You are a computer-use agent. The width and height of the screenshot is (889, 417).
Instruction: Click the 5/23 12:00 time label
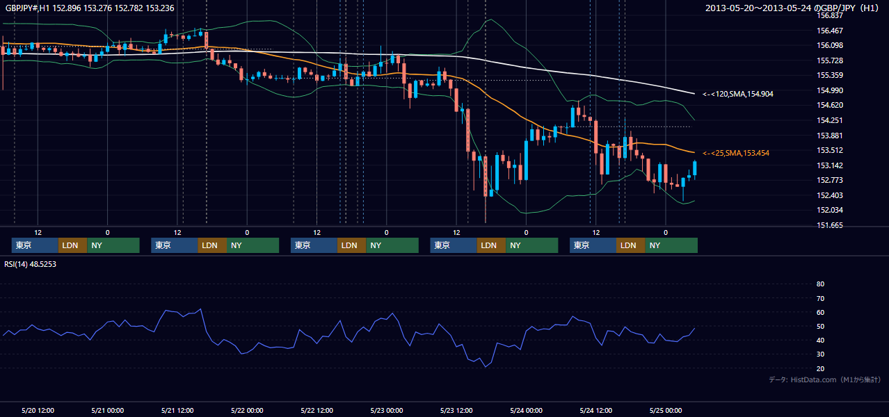click(456, 410)
